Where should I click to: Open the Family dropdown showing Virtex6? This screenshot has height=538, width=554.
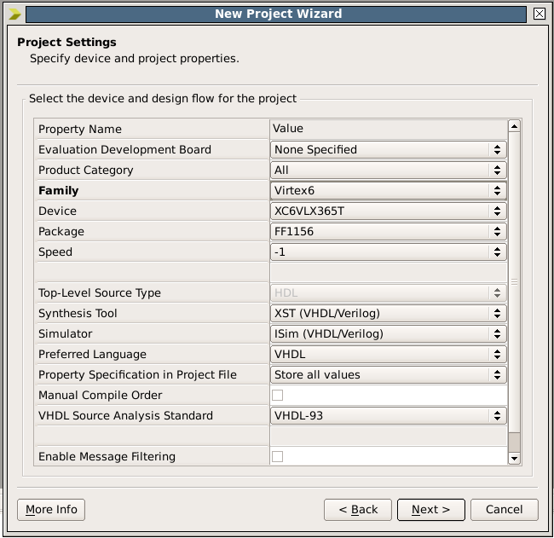[x=389, y=191]
